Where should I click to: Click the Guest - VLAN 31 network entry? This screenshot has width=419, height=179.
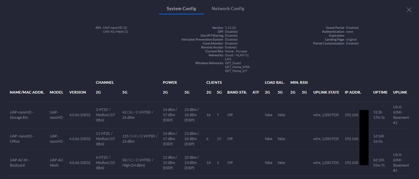click(237, 55)
